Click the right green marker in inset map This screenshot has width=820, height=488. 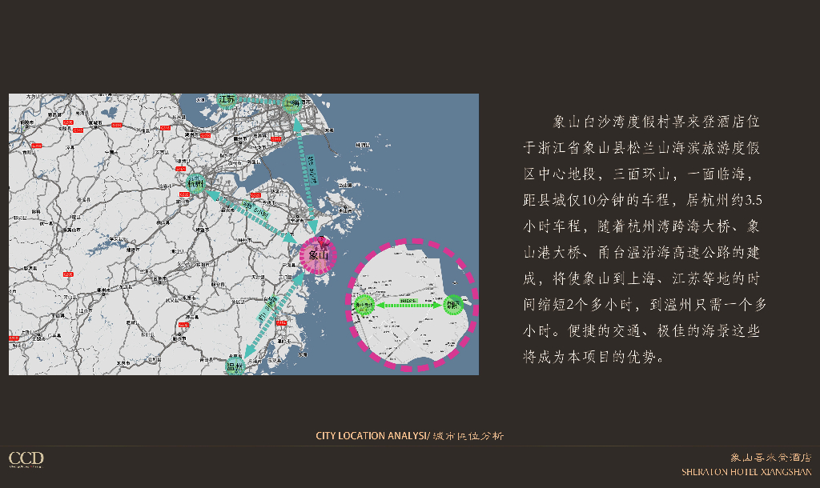click(x=454, y=304)
